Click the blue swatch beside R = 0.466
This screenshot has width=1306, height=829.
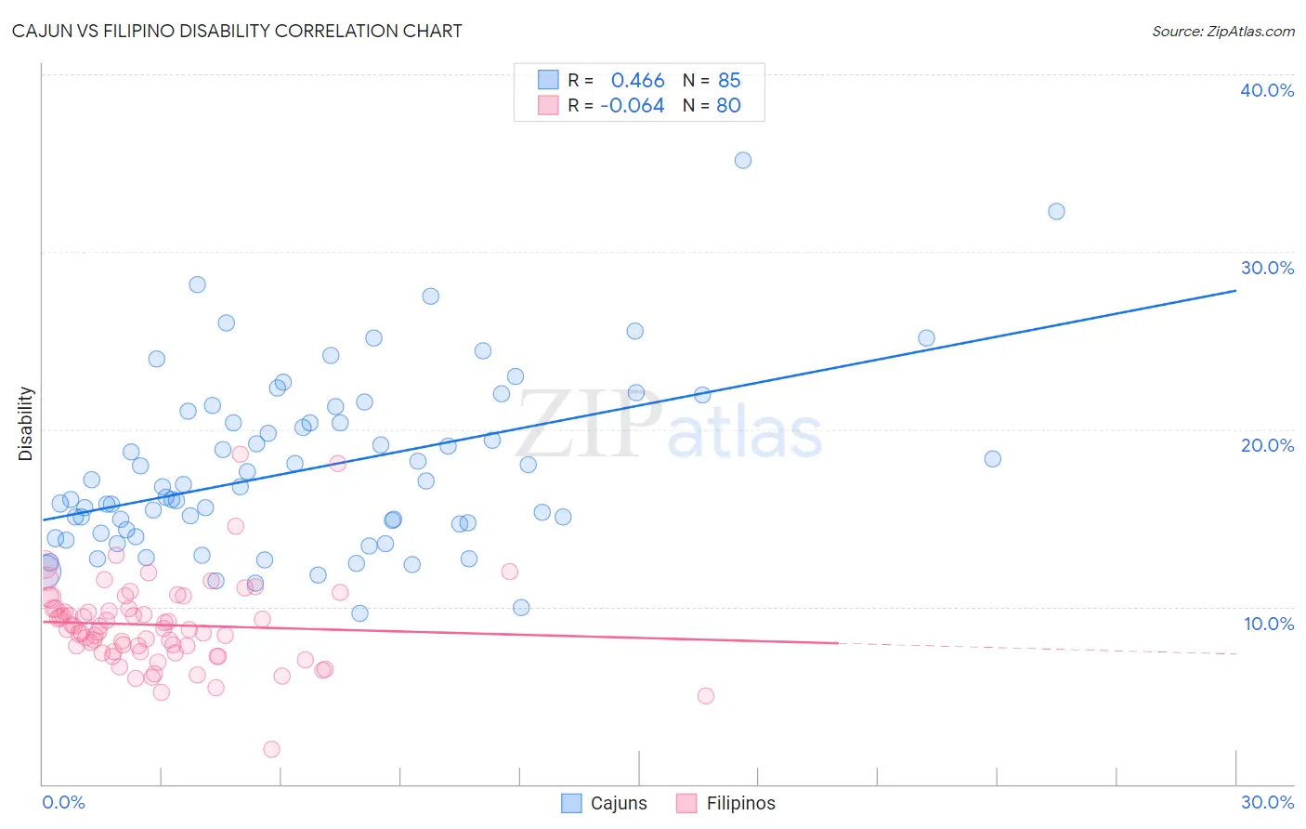(548, 80)
